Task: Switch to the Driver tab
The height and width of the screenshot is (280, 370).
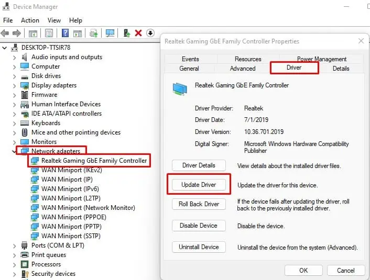Action: 294,68
